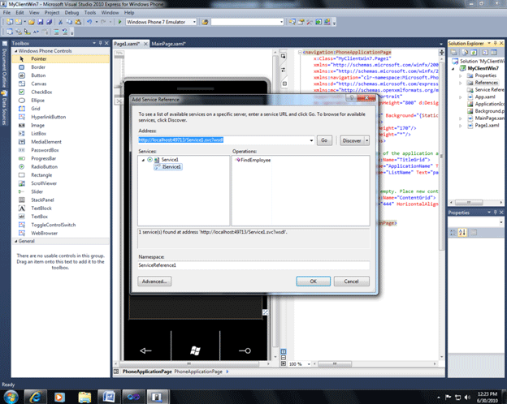Image resolution: width=507 pixels, height=404 pixels.
Task: Click Advanced... button in dialog
Action: pos(154,282)
